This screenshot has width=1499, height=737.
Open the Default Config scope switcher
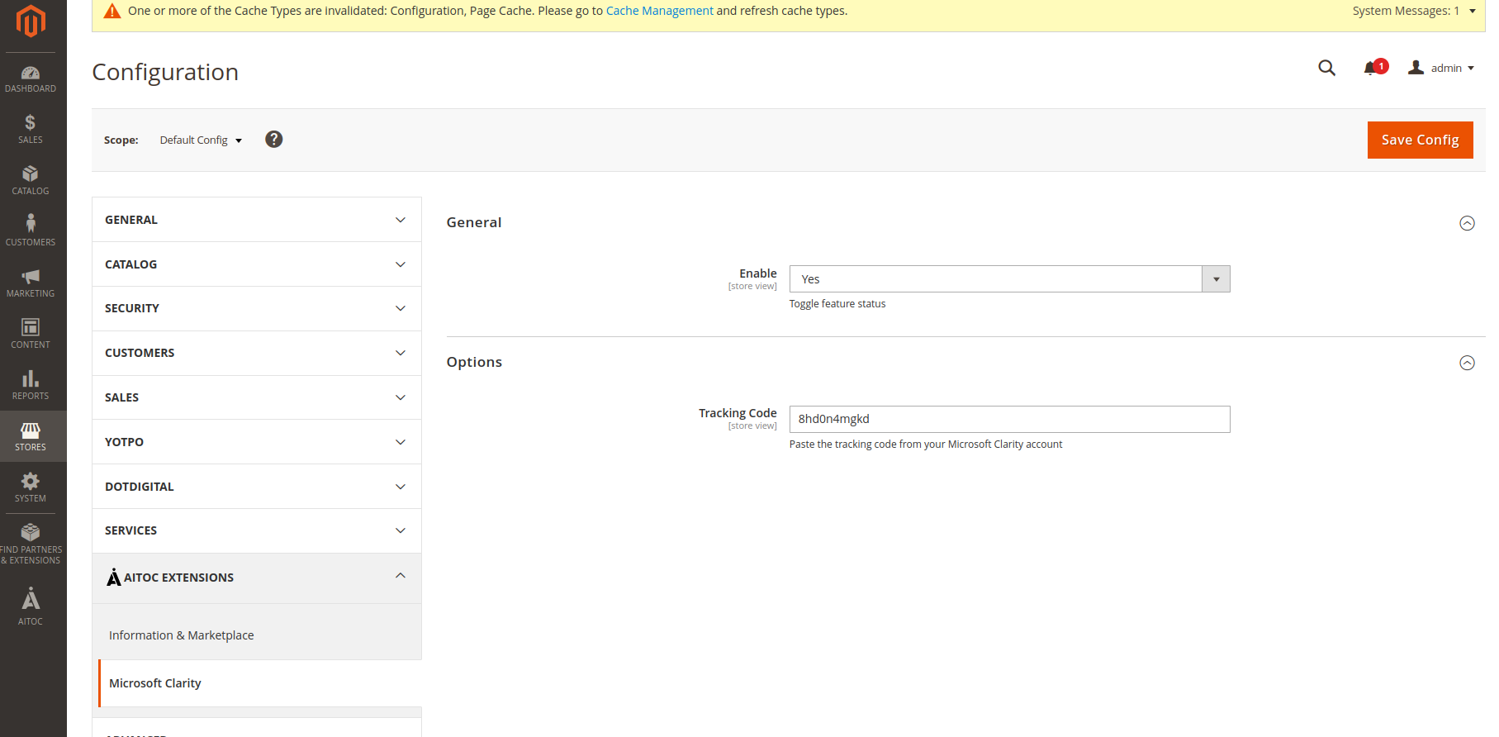[201, 140]
